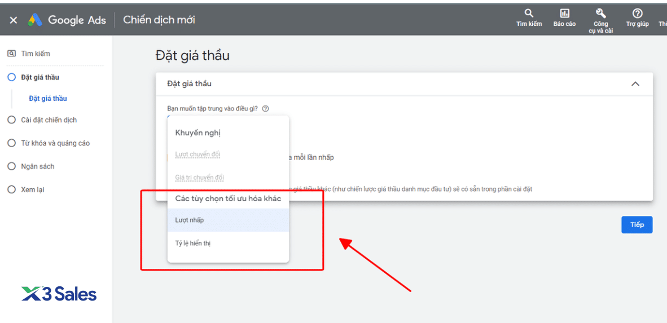Select the Ngân sách step
This screenshot has width=667, height=323.
click(31, 166)
